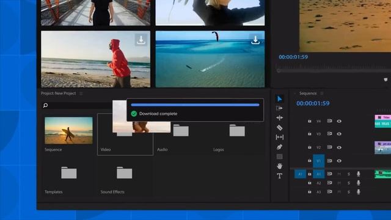This screenshot has width=391, height=220.
Task: Click the search magnifier icon in Project panel
Action: (x=45, y=105)
